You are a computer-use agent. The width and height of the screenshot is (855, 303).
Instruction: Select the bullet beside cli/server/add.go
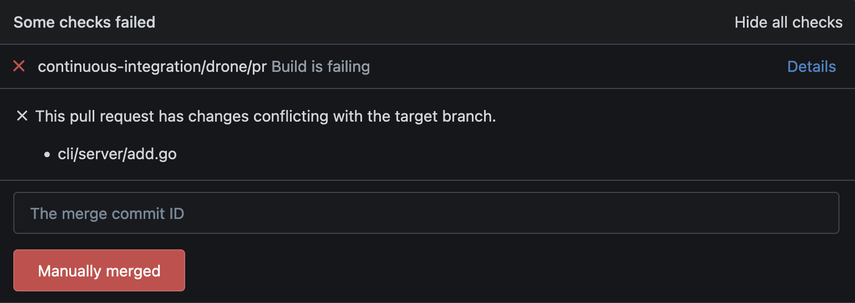click(x=47, y=154)
